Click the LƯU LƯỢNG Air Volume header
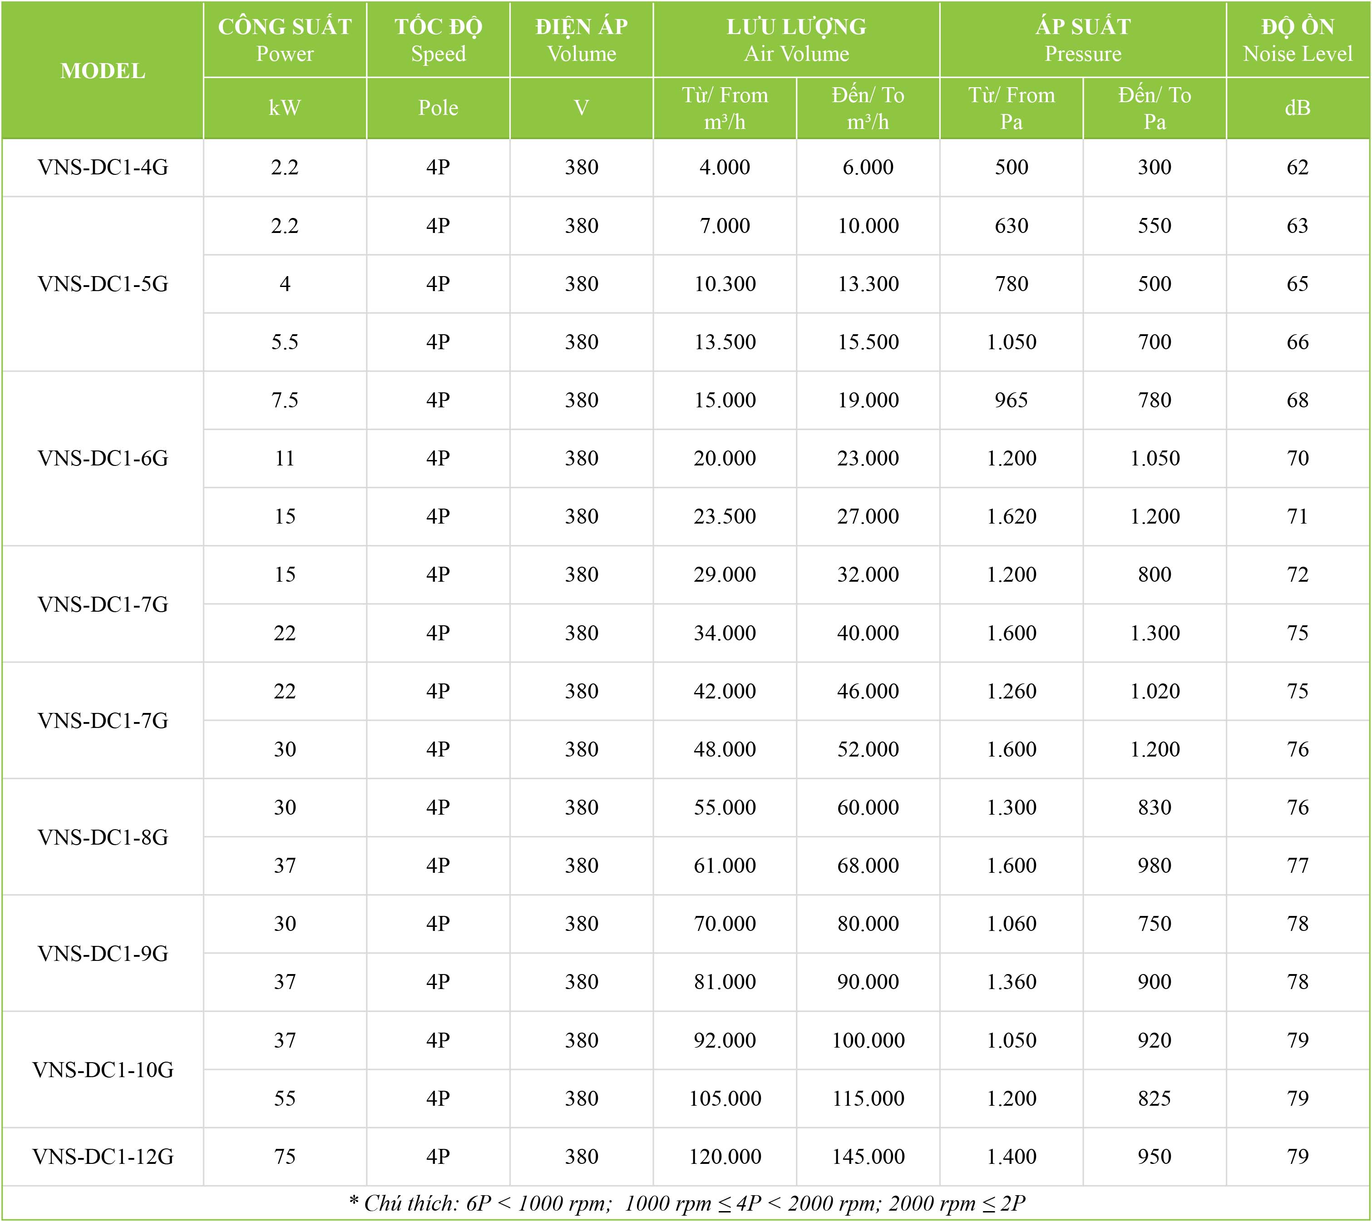Image resolution: width=1372 pixels, height=1222 pixels. [796, 40]
